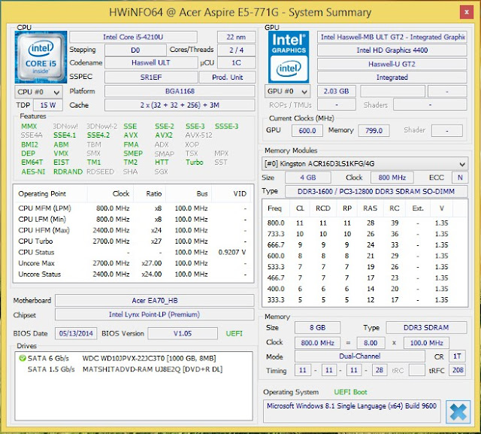This screenshot has width=481, height=434.
Task: Click the Turbo feature label
Action: click(195, 162)
